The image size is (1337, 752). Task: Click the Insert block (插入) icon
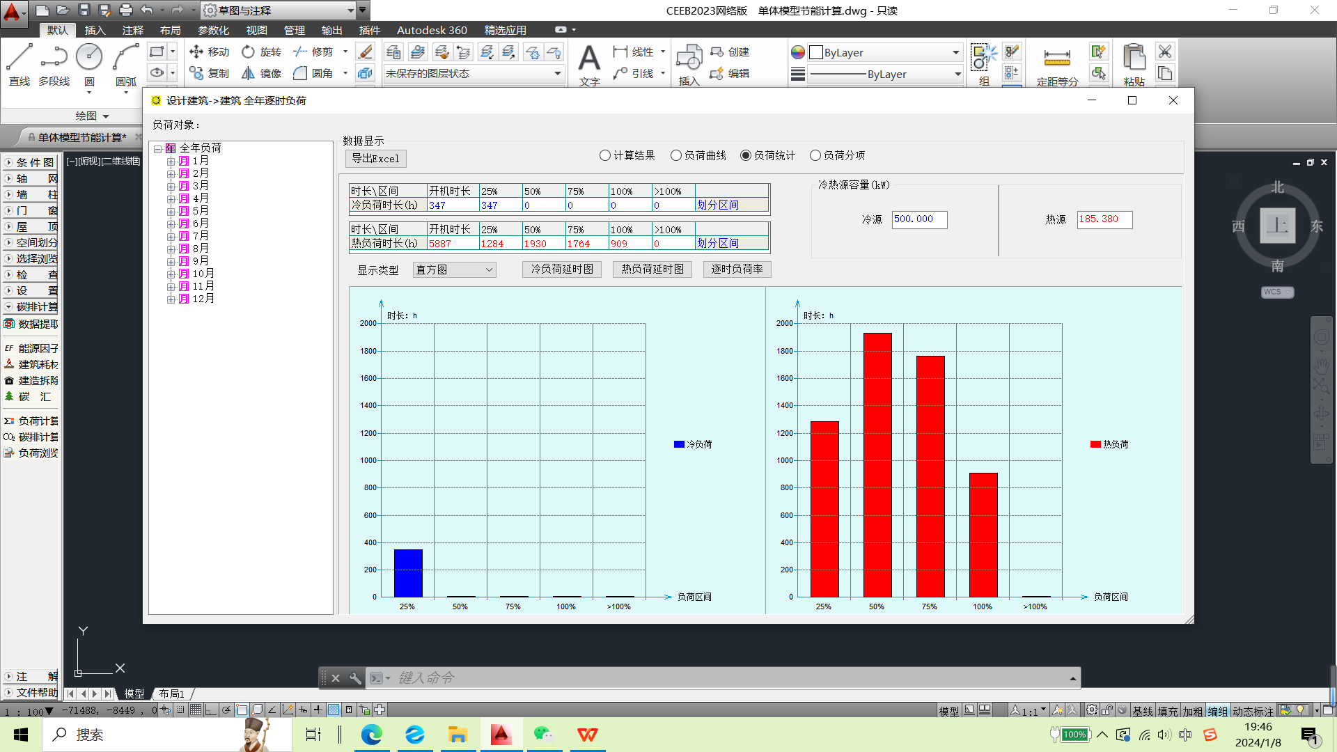pos(689,58)
